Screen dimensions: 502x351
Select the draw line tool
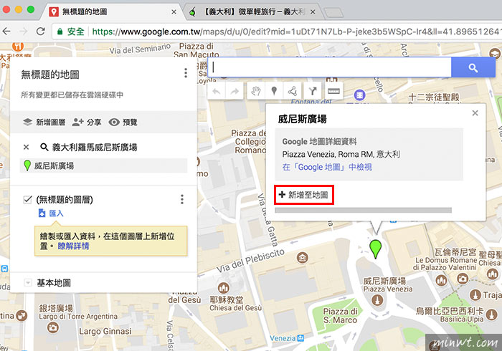[293, 92]
